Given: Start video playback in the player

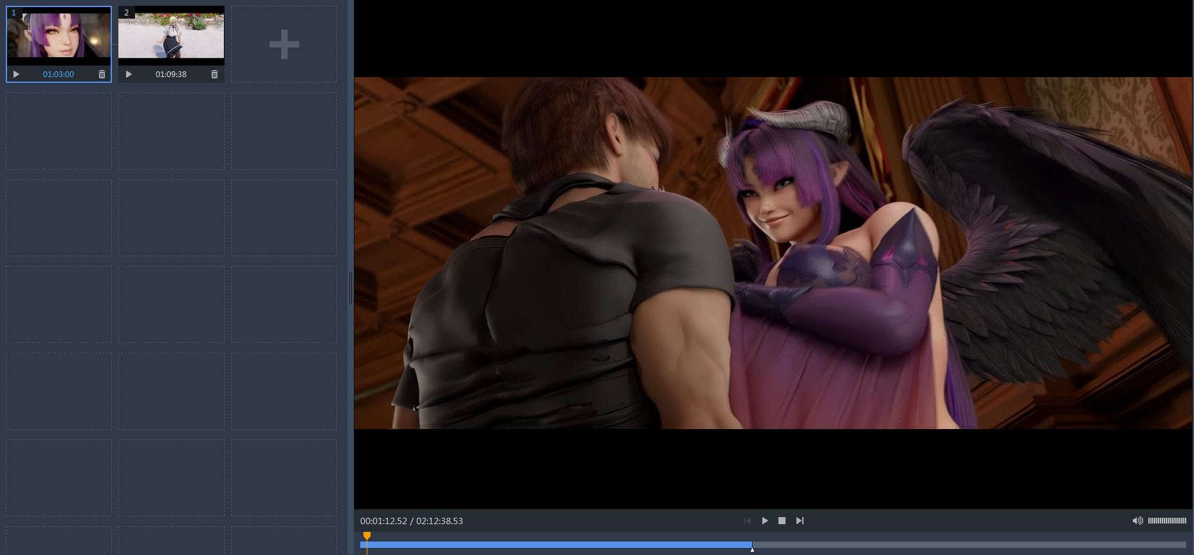Looking at the screenshot, I should tap(765, 521).
